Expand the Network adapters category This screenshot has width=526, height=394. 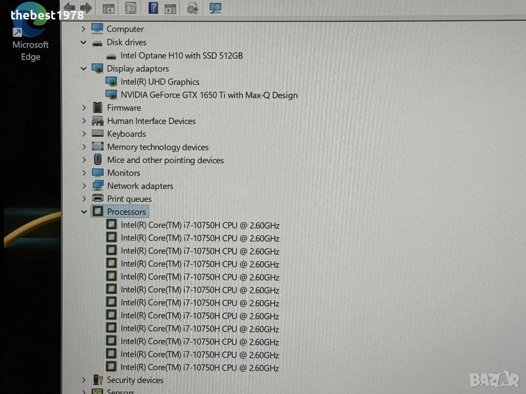pos(84,186)
